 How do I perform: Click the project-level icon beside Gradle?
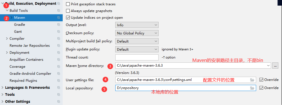pyautogui.click(x=59, y=25)
